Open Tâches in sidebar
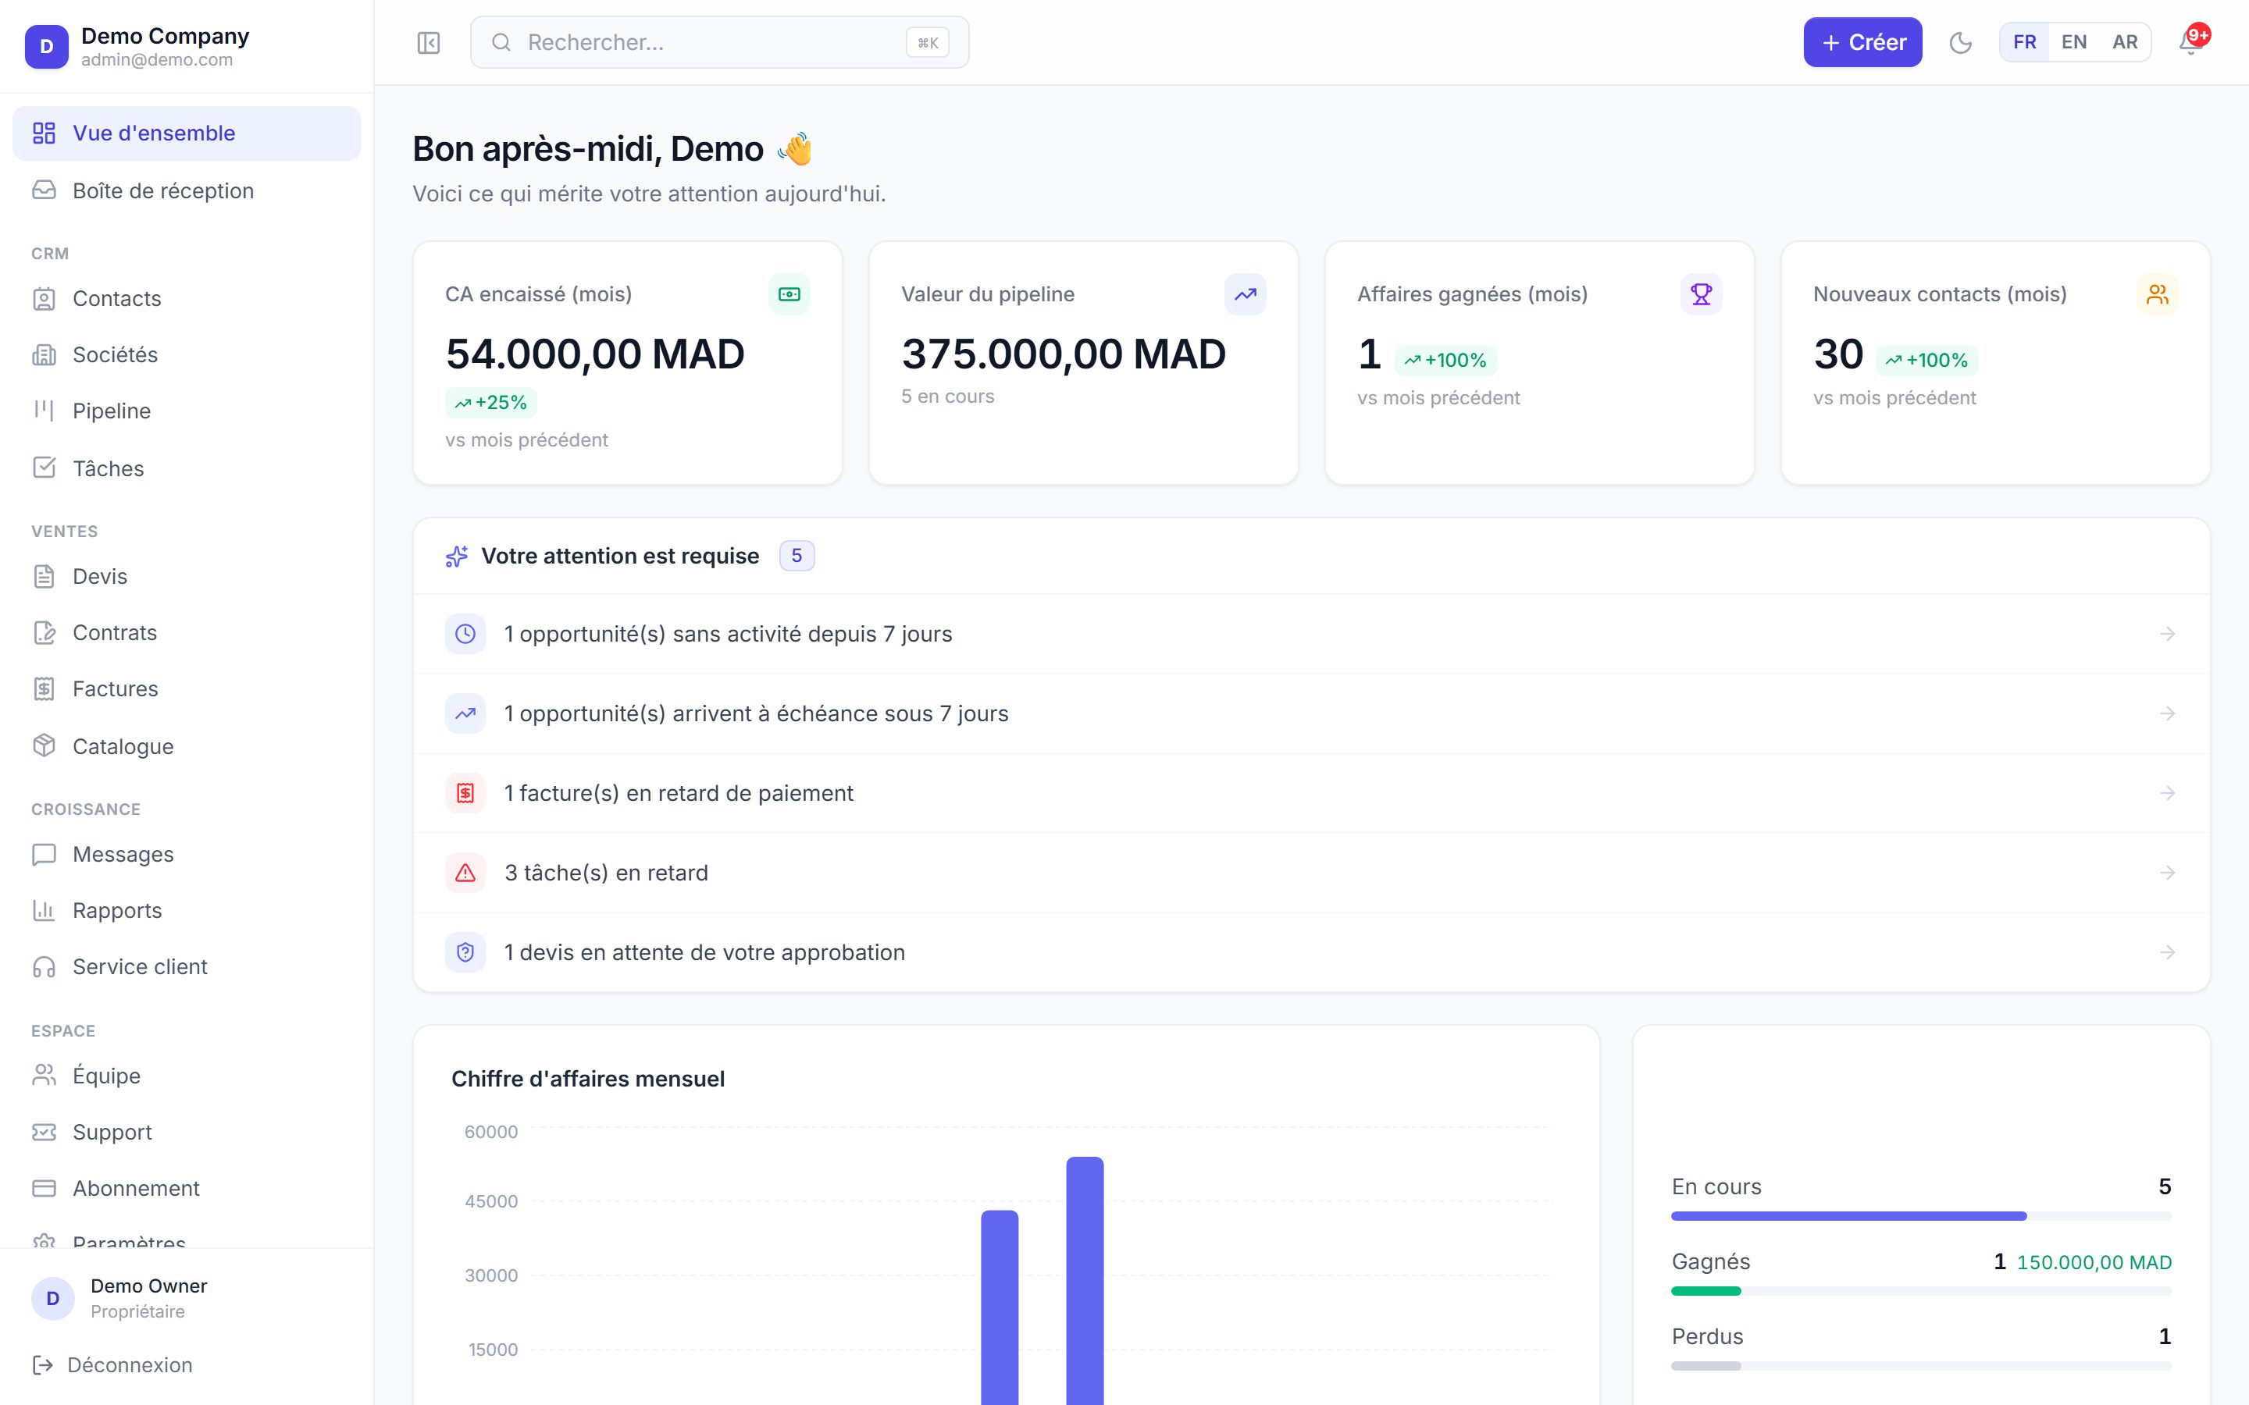 (187, 468)
